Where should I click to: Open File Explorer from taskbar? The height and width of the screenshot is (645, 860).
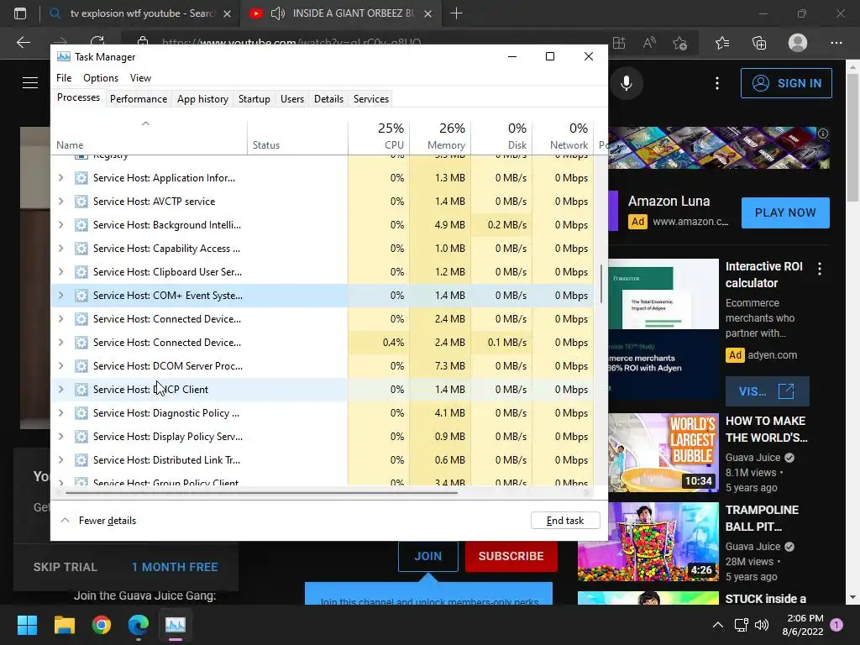tap(64, 625)
